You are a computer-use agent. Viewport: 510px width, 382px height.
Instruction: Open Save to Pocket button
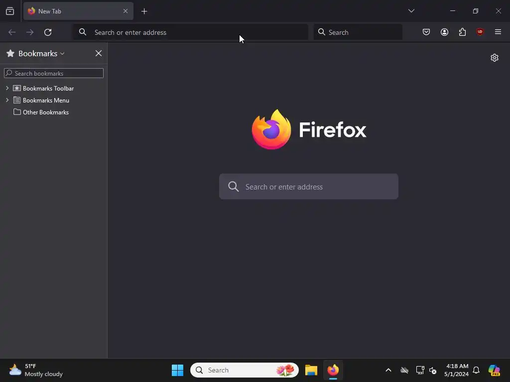click(426, 32)
